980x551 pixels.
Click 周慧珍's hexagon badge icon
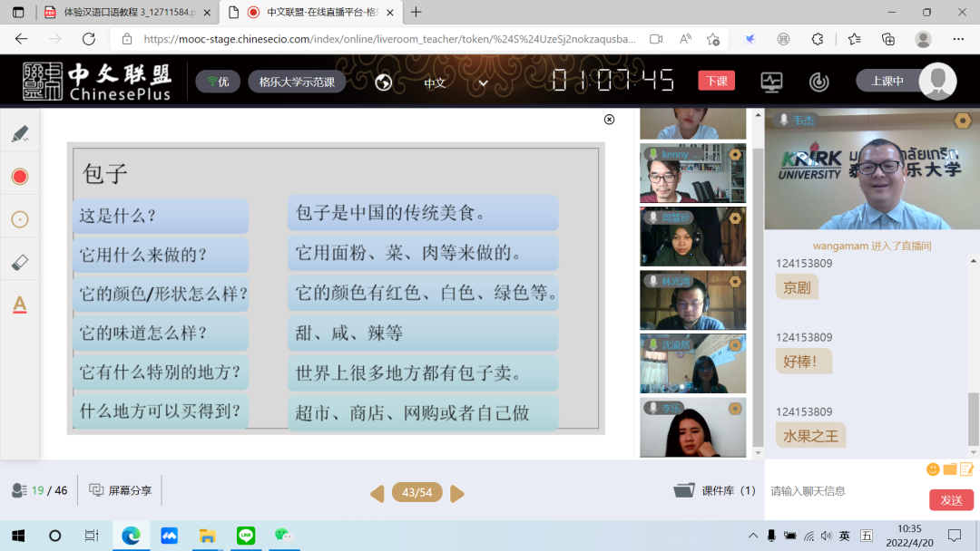click(x=735, y=217)
